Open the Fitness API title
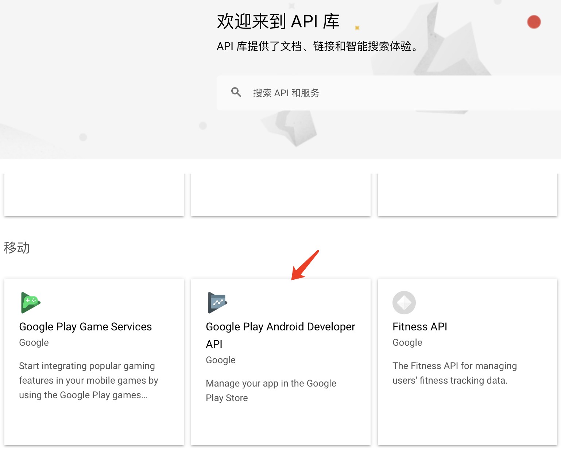 tap(420, 327)
